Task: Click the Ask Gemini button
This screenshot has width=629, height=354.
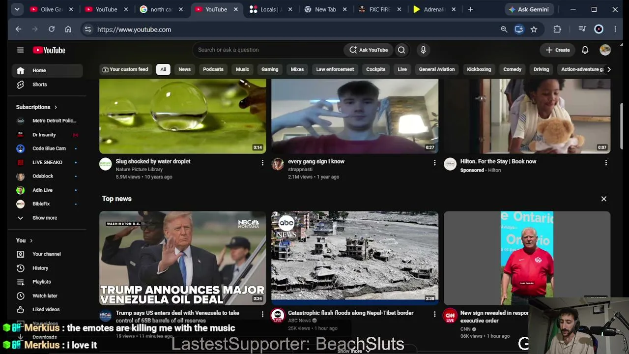Action: 528,9
